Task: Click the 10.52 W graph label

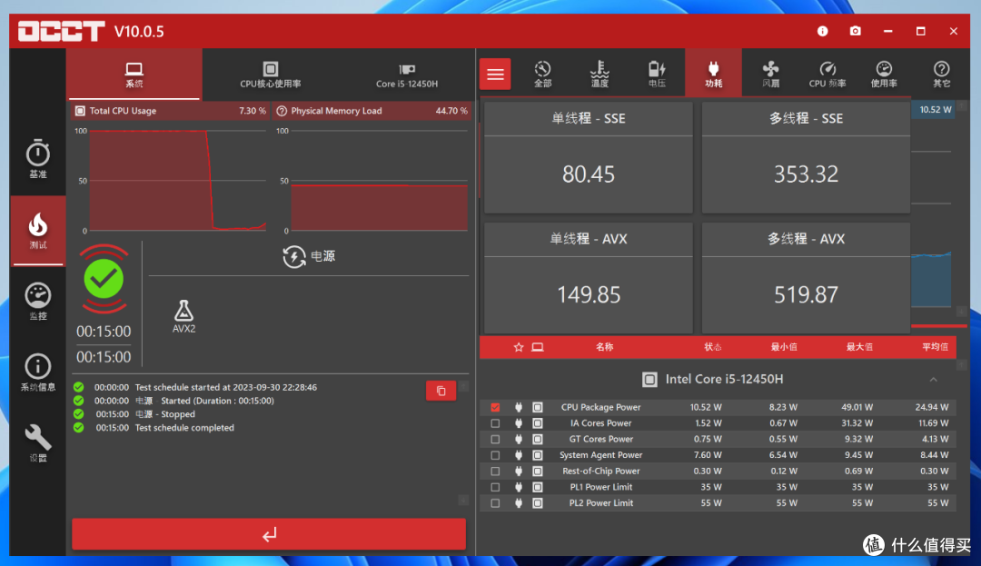Action: point(936,109)
